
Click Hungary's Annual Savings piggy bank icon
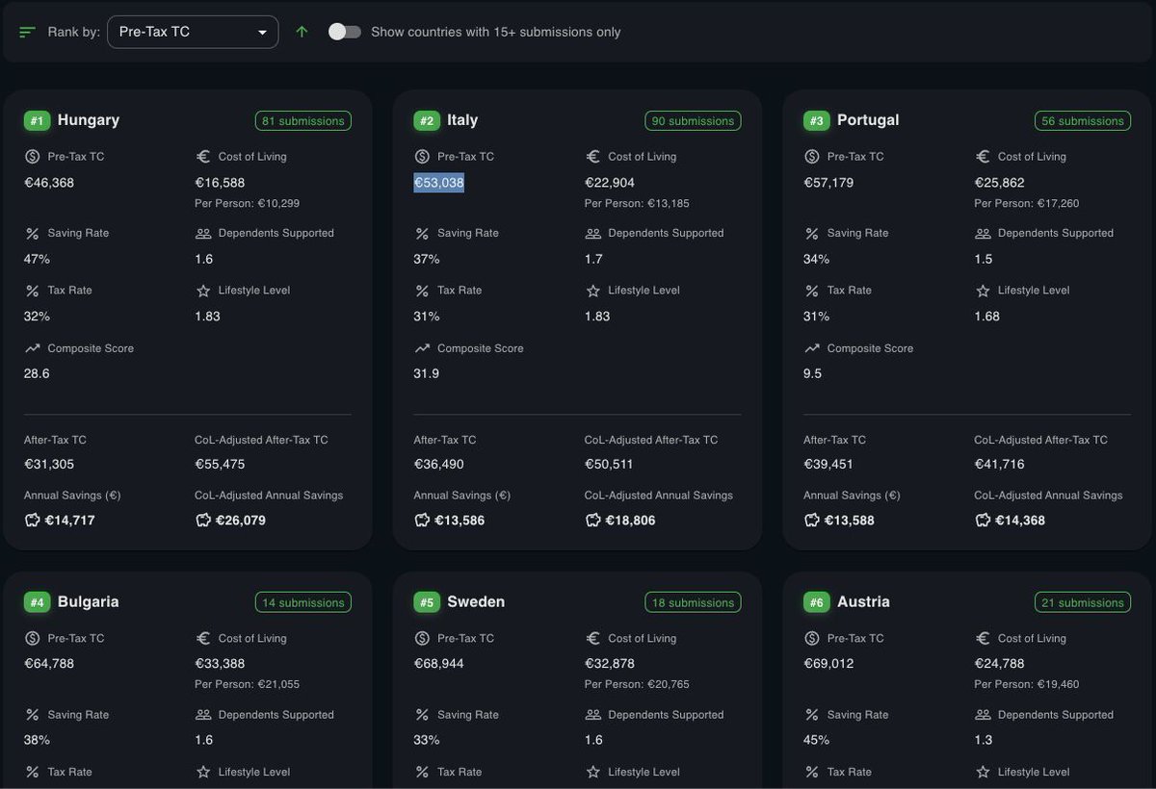pos(32,520)
